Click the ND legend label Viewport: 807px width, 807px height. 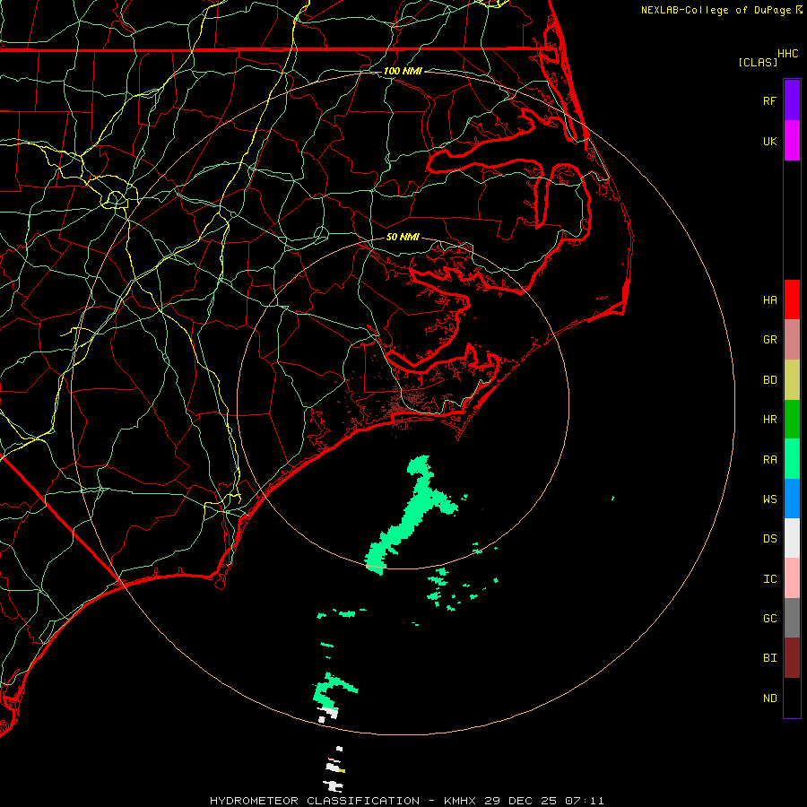(x=769, y=698)
